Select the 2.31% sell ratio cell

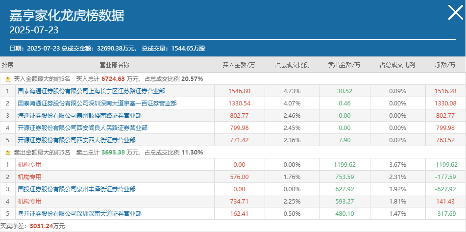coord(398,177)
